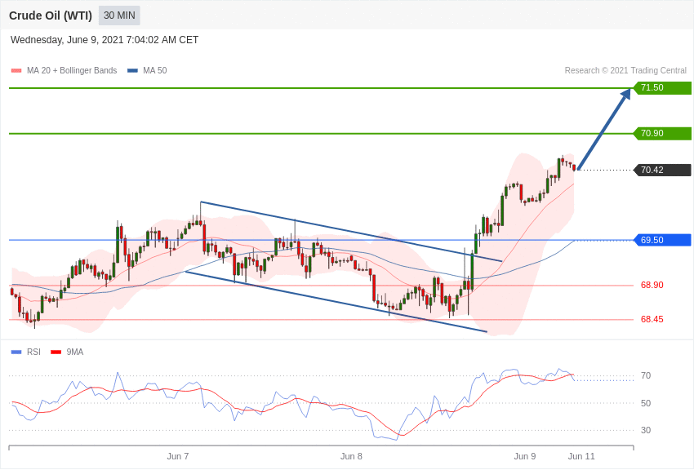
Task: Select the 'MA 50' legend label
Action: 155,71
